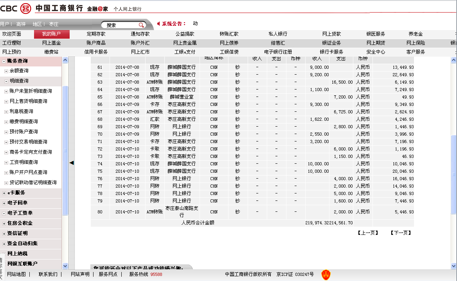Open the 信用卡服务 menu
457x281 pixels.
96,52
